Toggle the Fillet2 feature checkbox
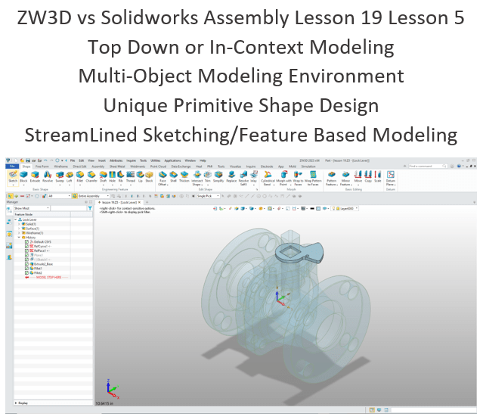The height and width of the screenshot is (420, 483). click(26, 273)
